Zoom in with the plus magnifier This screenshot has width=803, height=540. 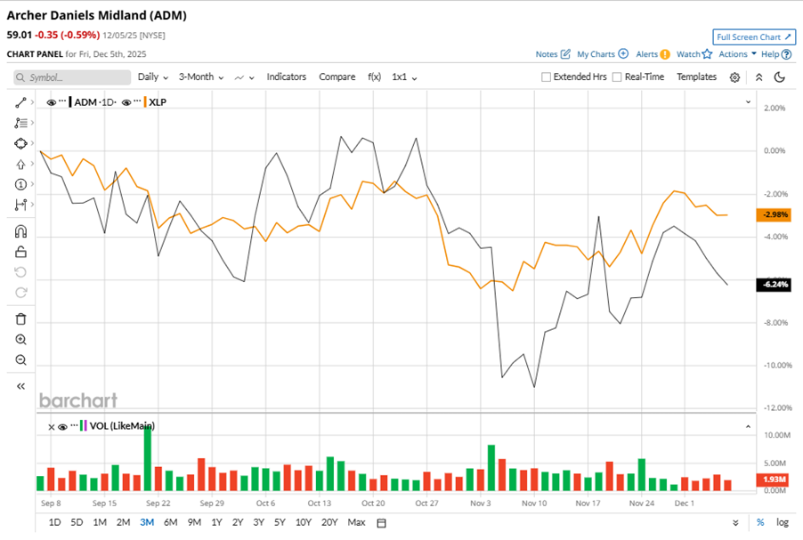[x=20, y=339]
